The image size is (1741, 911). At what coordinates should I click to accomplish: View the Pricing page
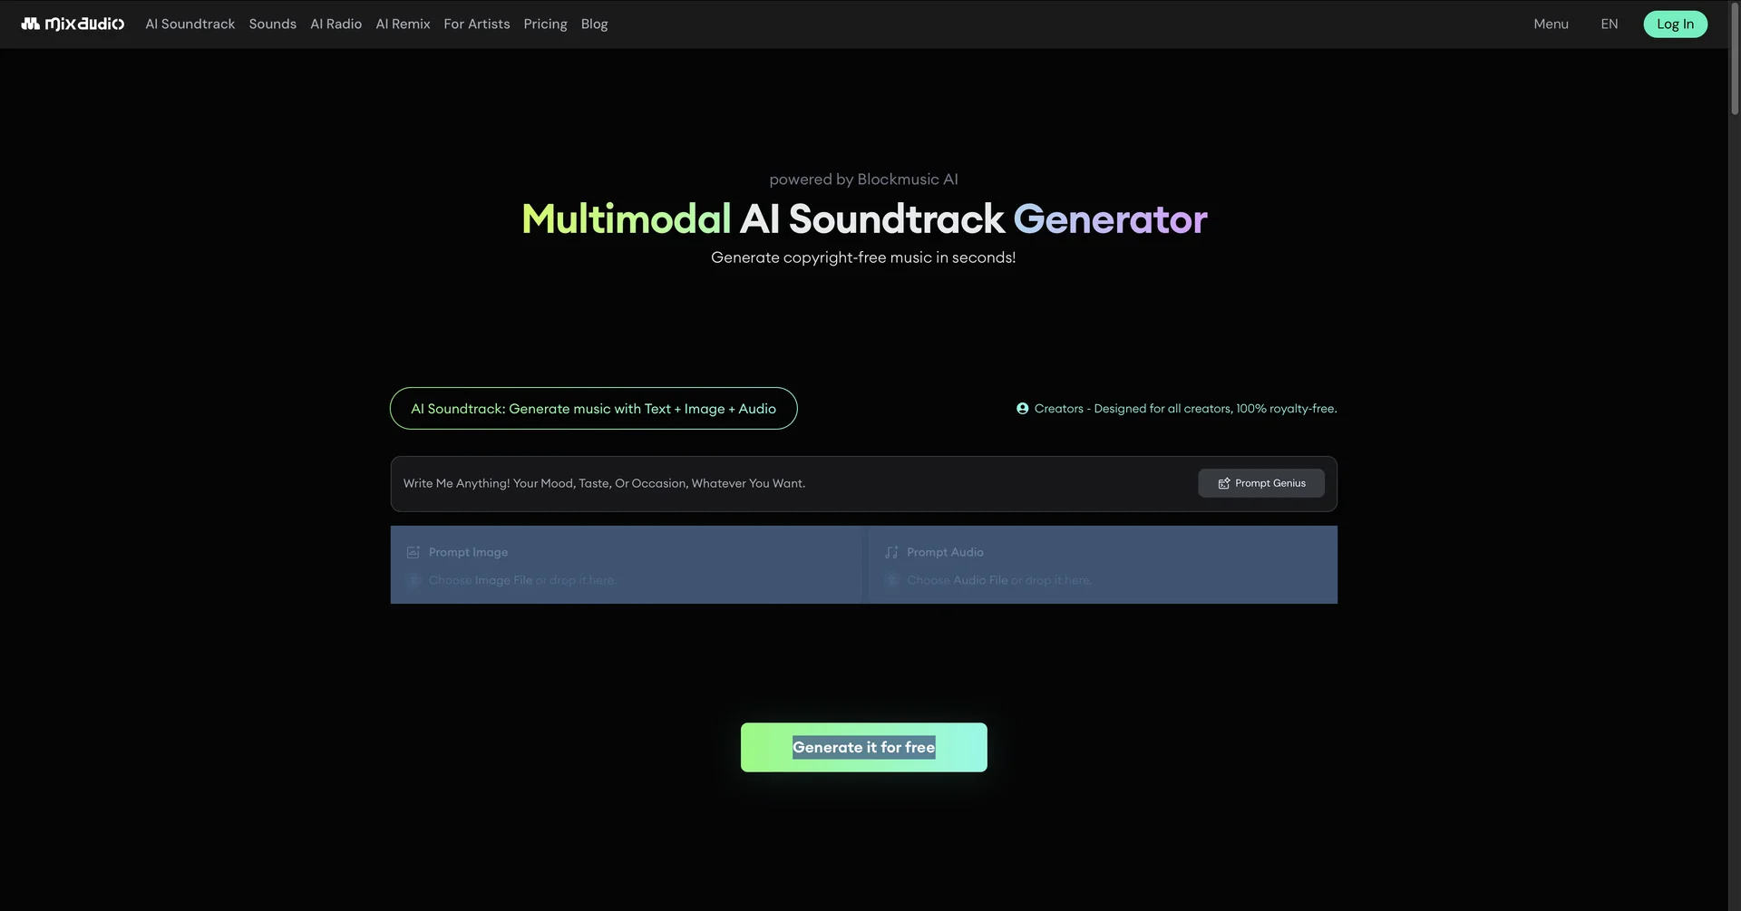click(545, 24)
